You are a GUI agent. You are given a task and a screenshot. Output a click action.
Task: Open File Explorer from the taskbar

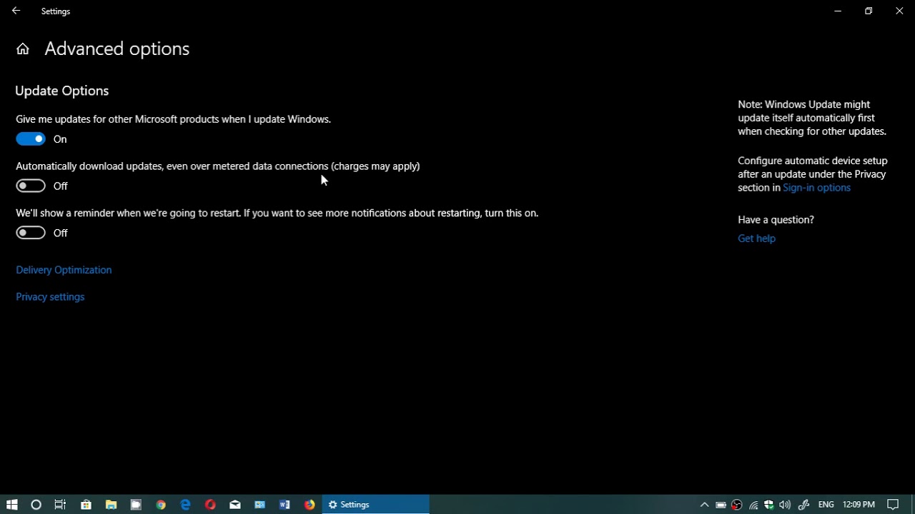pyautogui.click(x=111, y=505)
